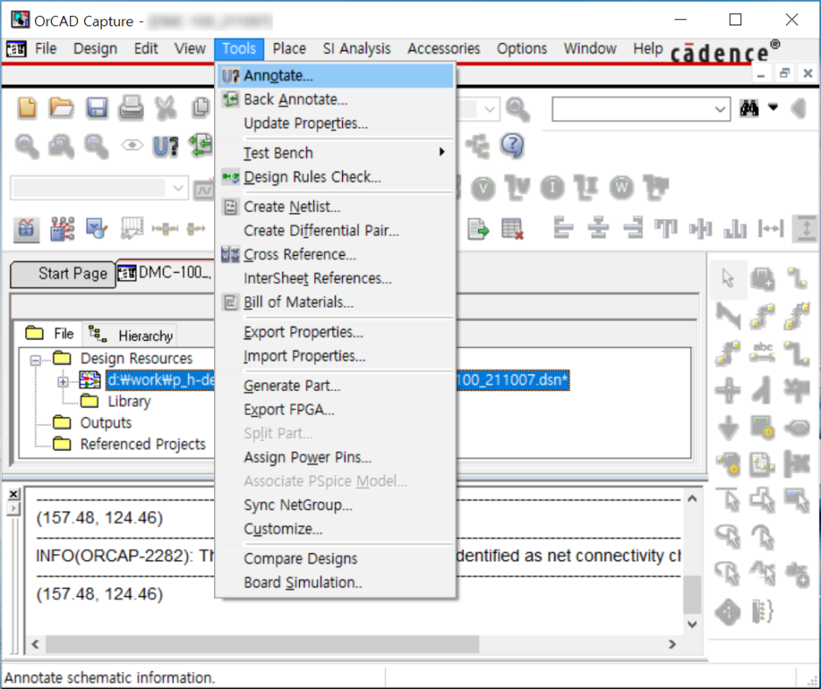Click the Place Wire tool icon
Image resolution: width=821 pixels, height=689 pixels.
coord(797,279)
